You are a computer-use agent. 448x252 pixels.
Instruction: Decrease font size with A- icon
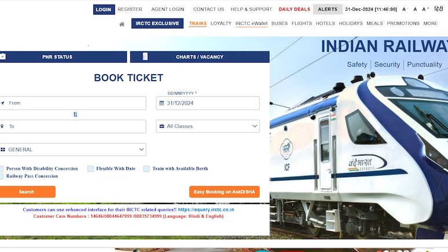pos(405,9)
